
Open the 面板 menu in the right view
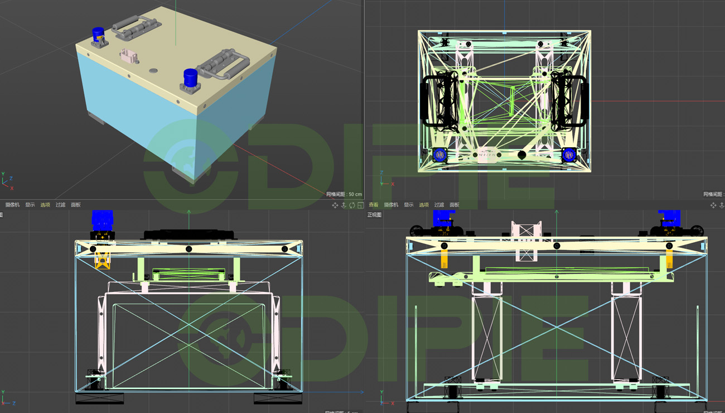76,205
